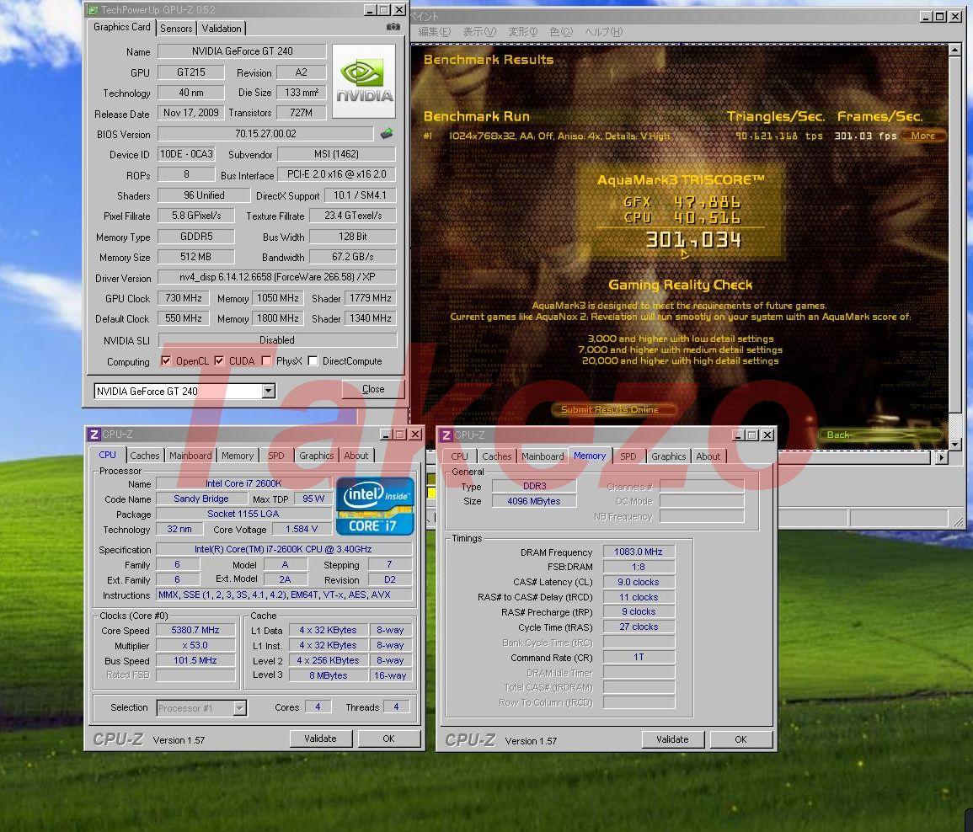This screenshot has width=973, height=832.
Task: Click the Intel Core i7 logo in CPU-Z
Action: (x=374, y=505)
